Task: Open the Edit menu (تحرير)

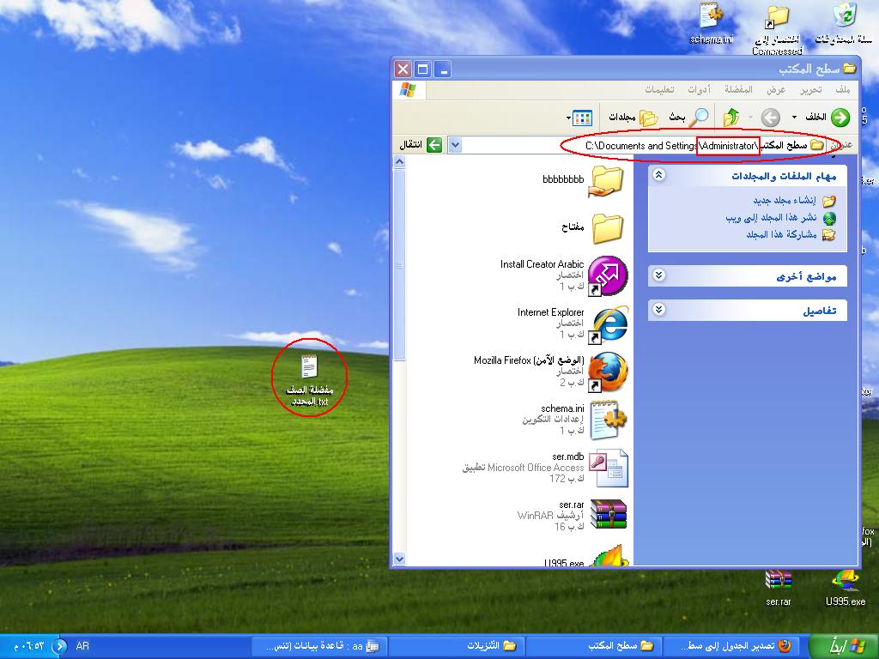Action: (x=810, y=89)
